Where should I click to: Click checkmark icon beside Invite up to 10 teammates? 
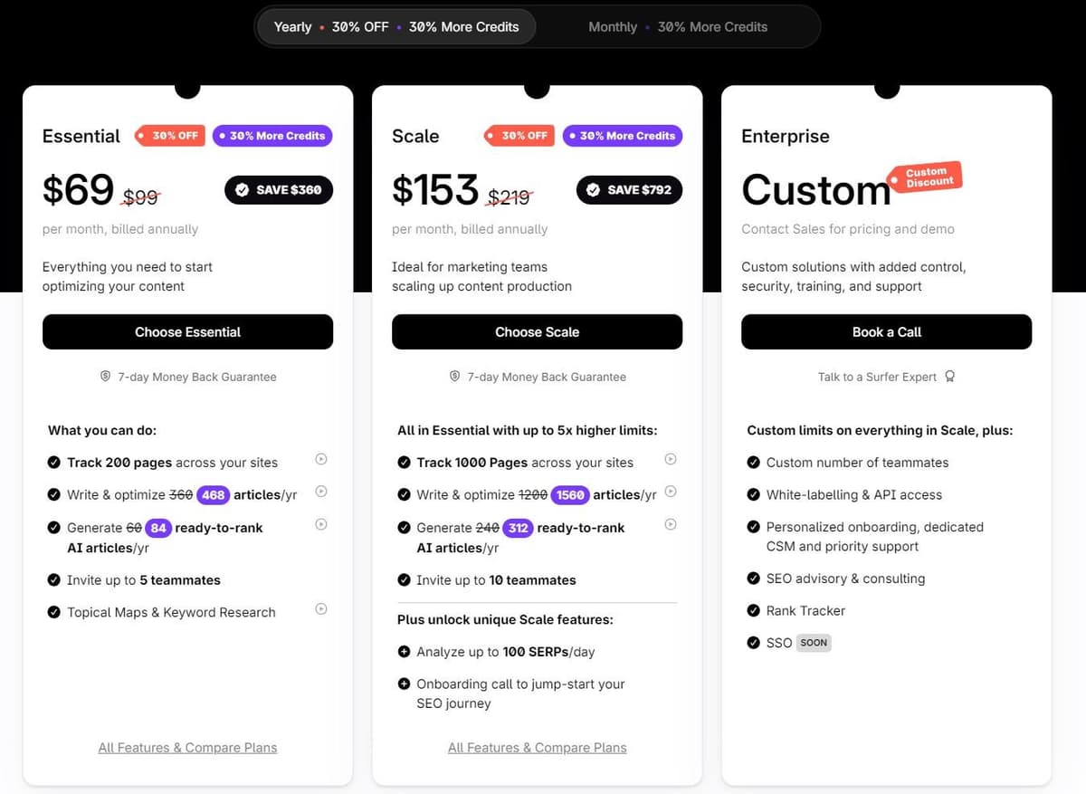[404, 580]
